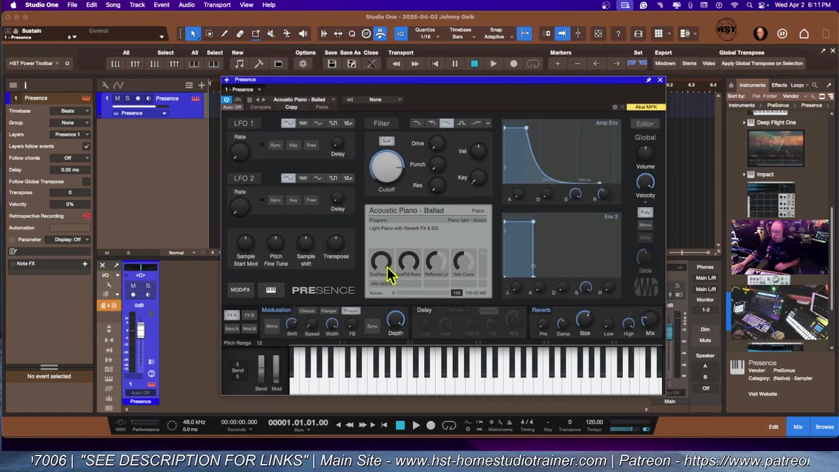The image size is (839, 472).
Task: Select the Range tool
Action: click(208, 33)
